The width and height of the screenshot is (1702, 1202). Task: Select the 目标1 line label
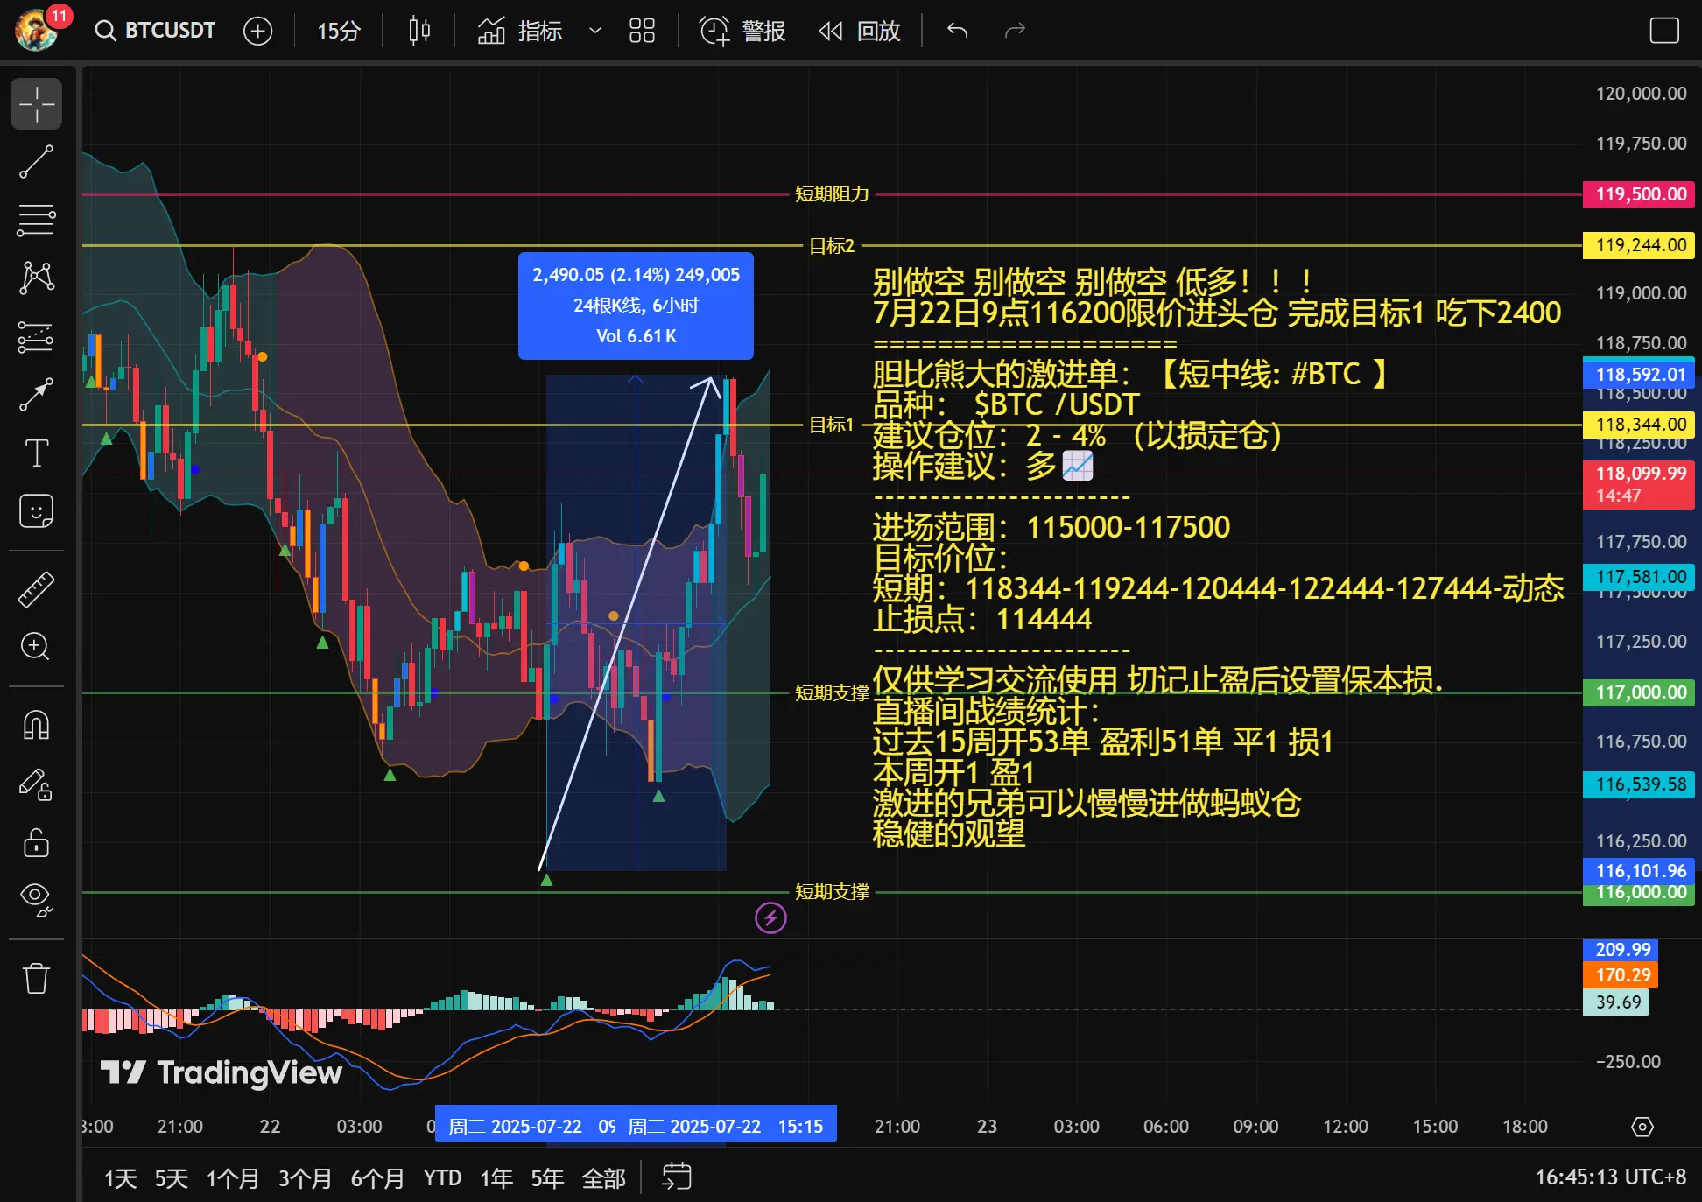tap(831, 425)
